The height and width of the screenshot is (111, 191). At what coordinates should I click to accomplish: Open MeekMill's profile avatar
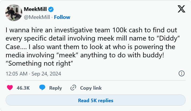(13, 13)
